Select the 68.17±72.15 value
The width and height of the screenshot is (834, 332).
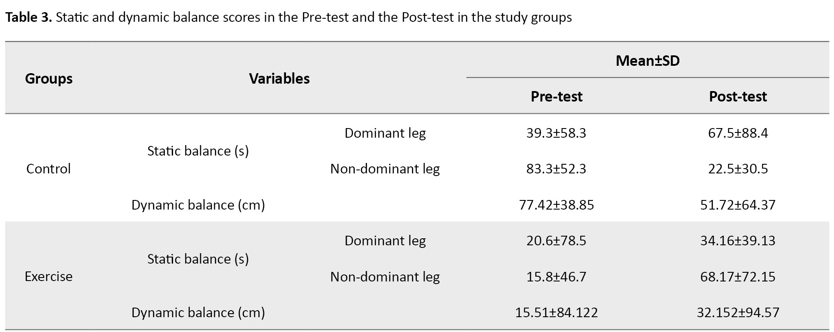[738, 277]
